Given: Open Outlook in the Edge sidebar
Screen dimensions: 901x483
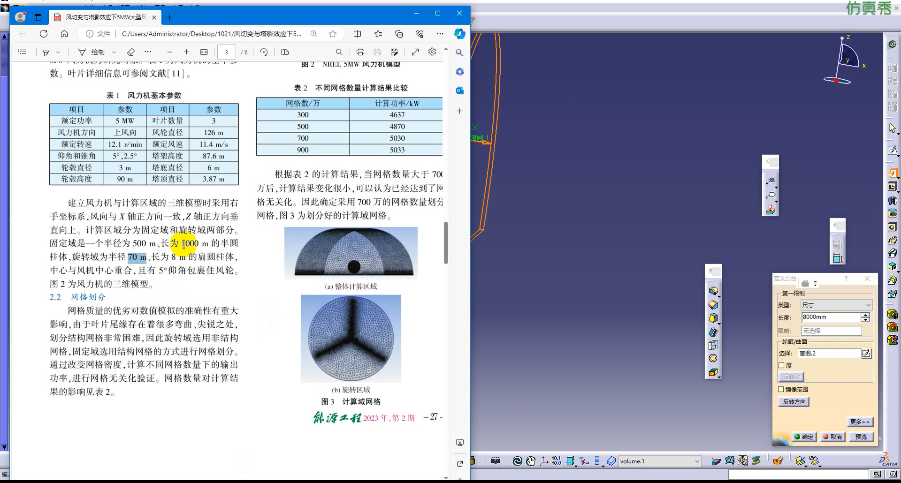Looking at the screenshot, I should tap(460, 90).
